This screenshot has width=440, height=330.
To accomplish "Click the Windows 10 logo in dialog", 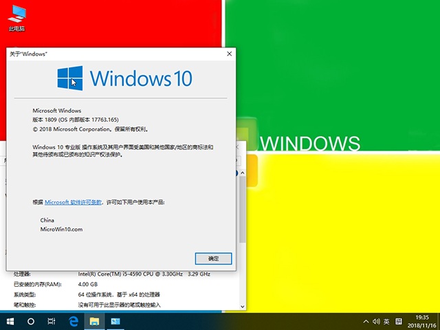I will pos(125,78).
